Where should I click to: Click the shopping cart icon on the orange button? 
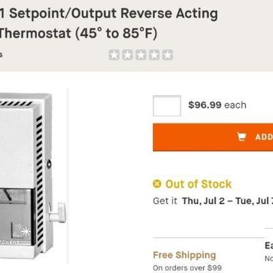point(242,136)
